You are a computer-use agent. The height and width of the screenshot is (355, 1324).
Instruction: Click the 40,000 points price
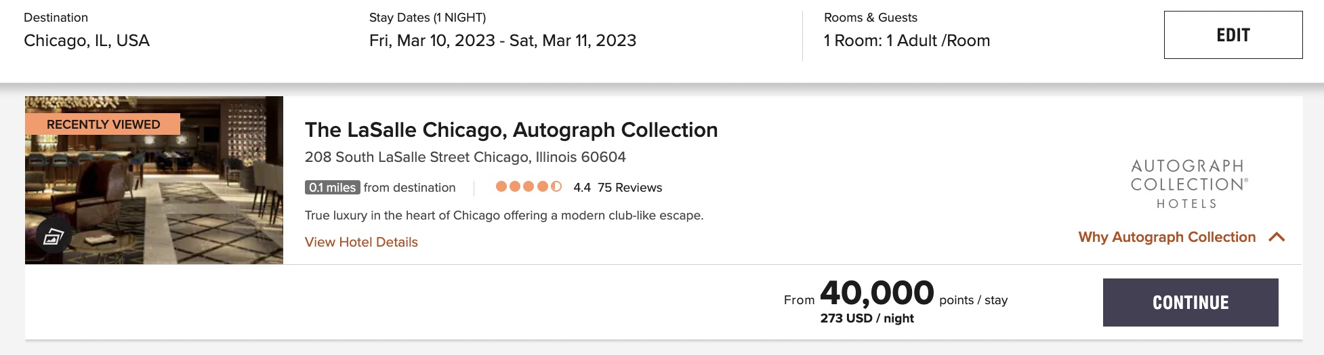[877, 293]
